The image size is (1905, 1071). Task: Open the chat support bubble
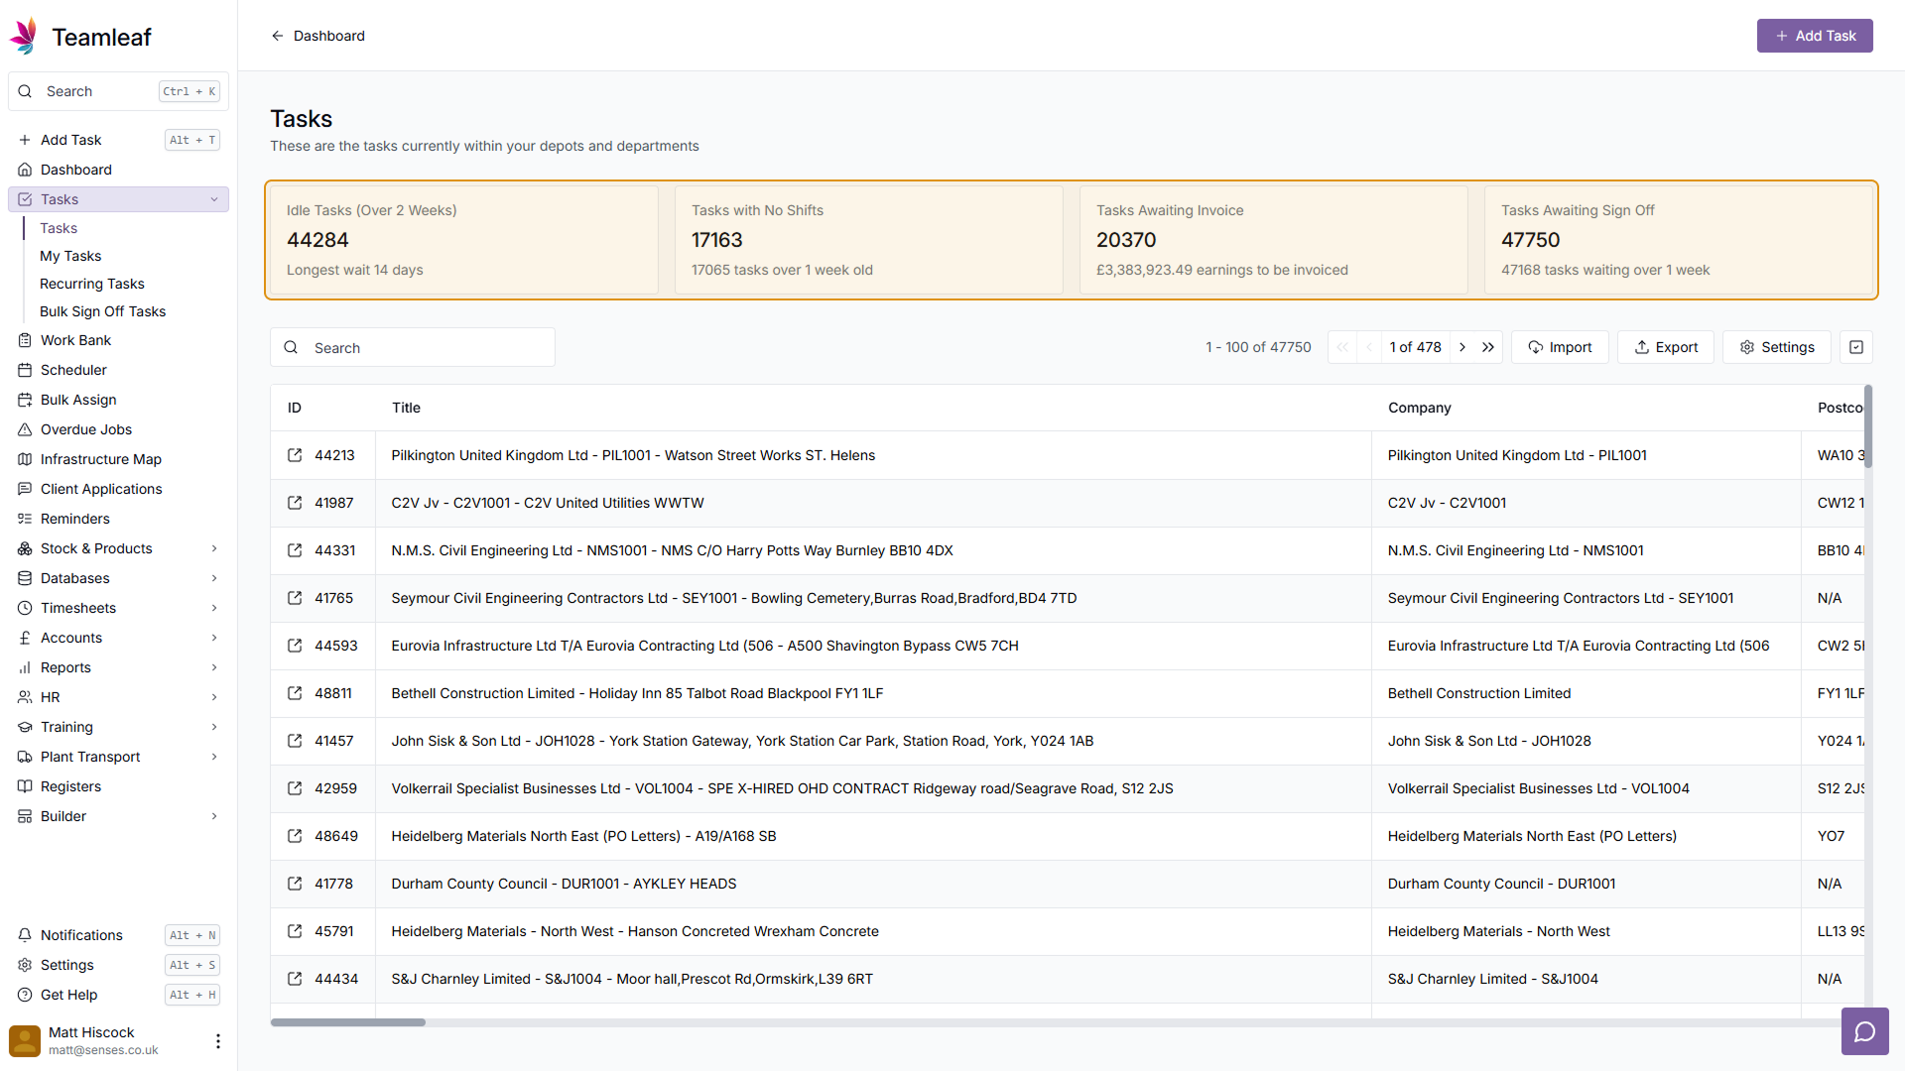(1864, 1031)
